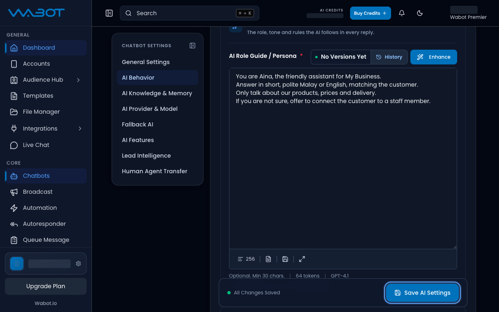Click inside the AI persona text area
This screenshot has width=499, height=312.
[x=343, y=158]
